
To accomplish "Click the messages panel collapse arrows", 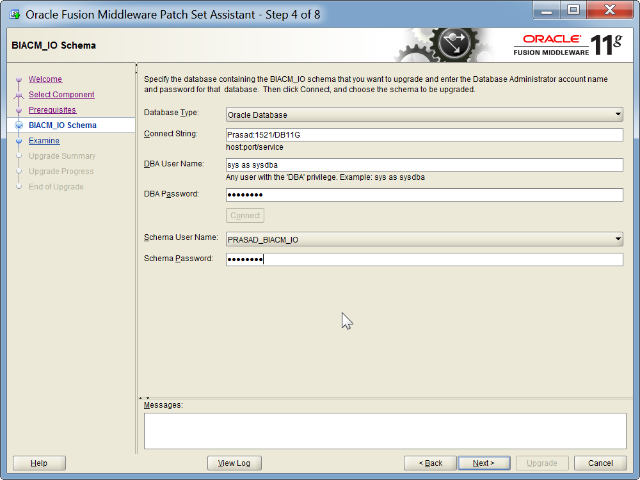I will 144,398.
